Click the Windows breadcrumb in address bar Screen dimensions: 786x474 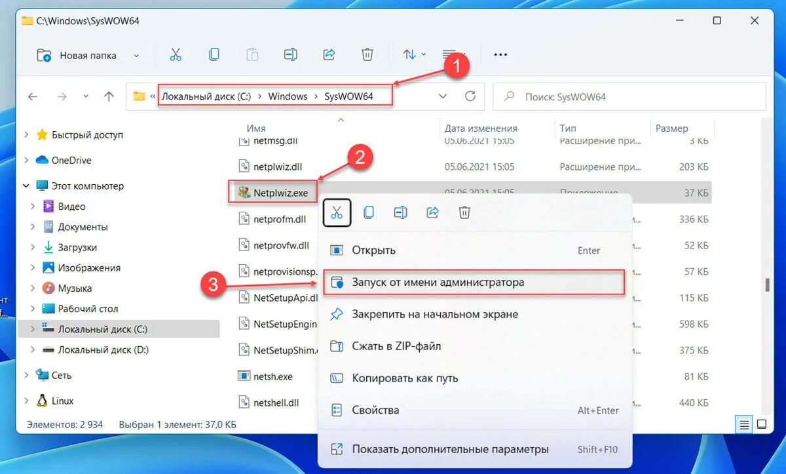tap(288, 96)
